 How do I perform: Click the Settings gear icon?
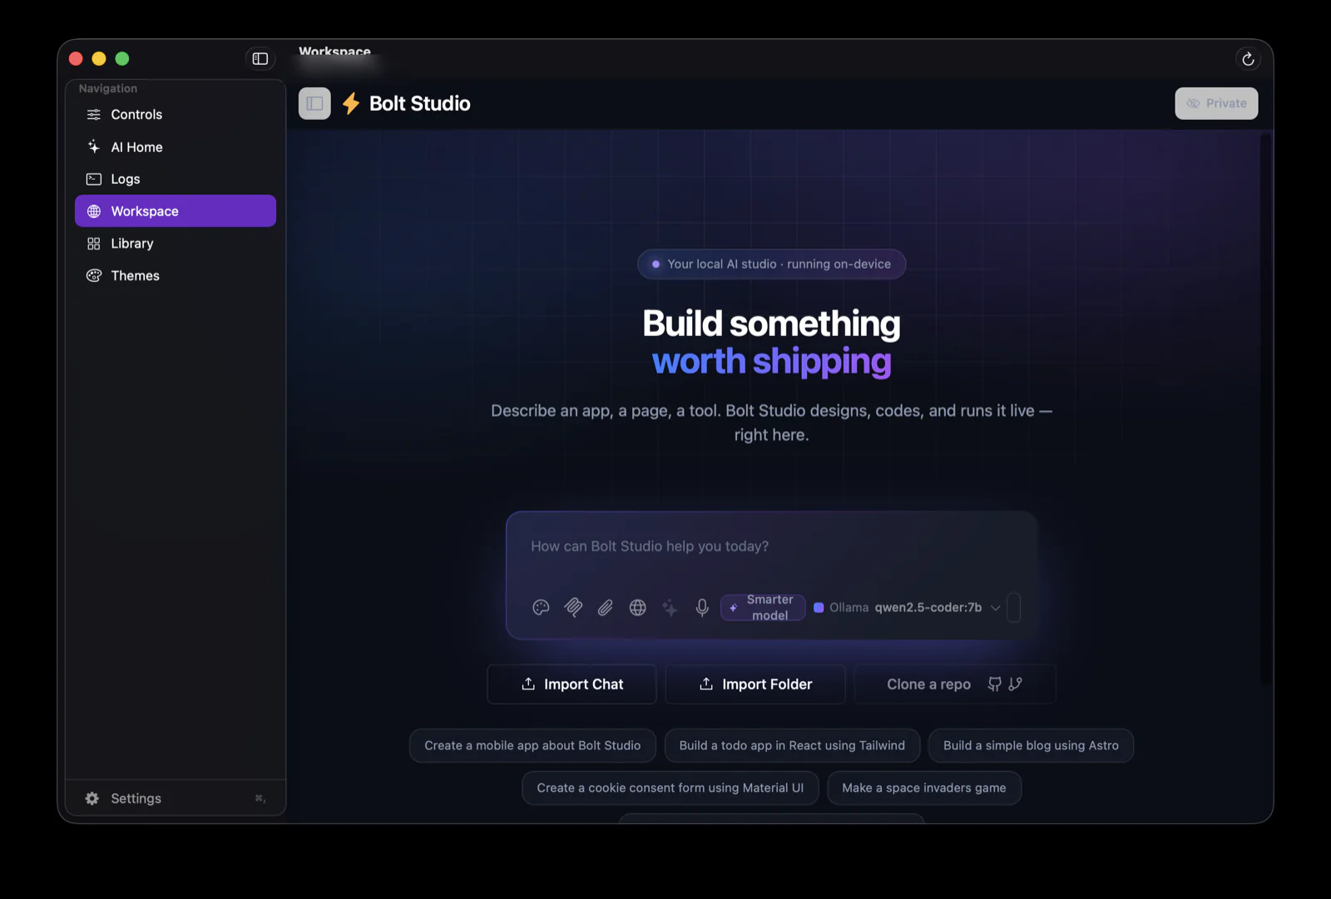pyautogui.click(x=92, y=798)
